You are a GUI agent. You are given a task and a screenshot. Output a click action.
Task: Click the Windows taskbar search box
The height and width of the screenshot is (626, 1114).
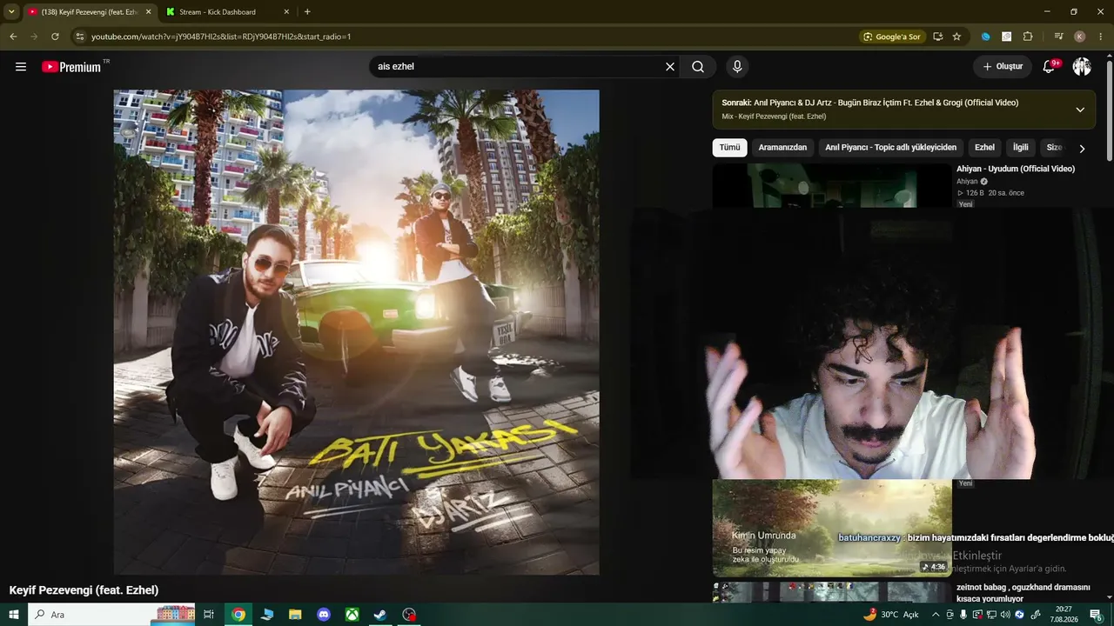[x=112, y=615]
